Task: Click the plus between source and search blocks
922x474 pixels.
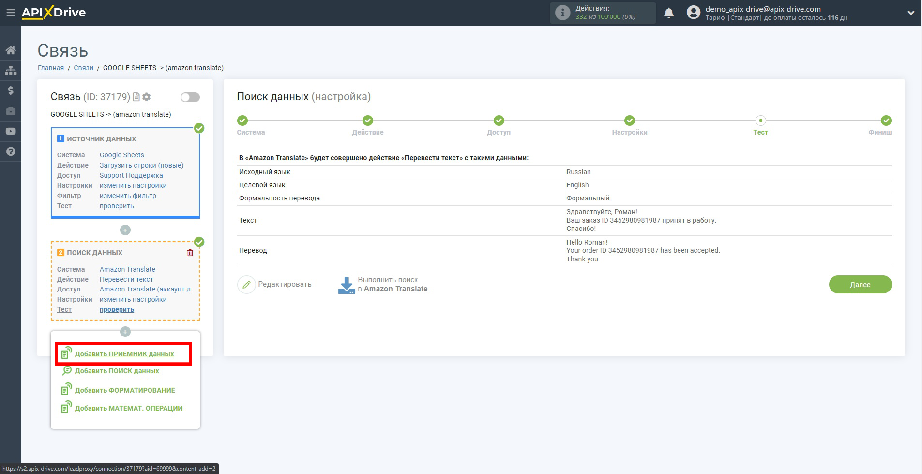Action: (125, 230)
